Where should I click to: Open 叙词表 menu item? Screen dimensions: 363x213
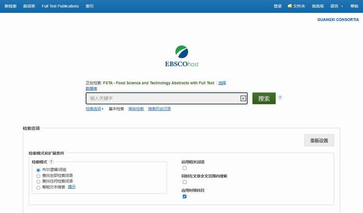click(29, 6)
